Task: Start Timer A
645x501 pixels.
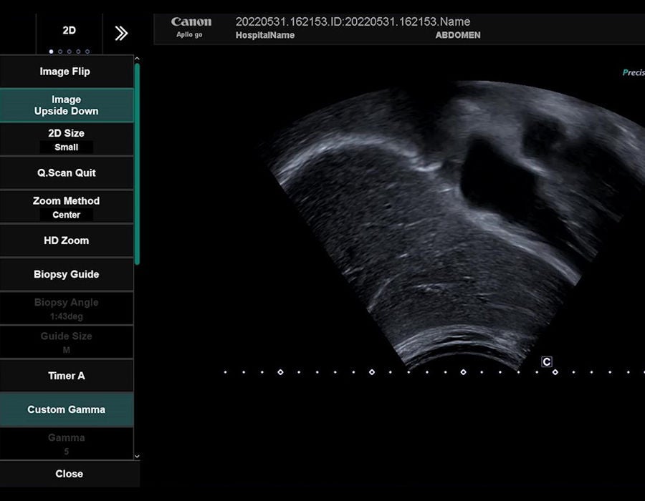Action: pos(66,376)
